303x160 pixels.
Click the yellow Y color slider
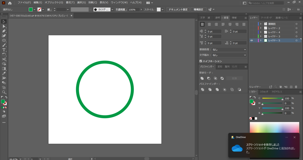pos(272,108)
